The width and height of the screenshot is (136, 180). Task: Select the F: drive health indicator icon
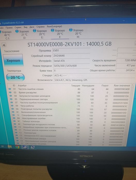pyautogui.click(x=53, y=30)
